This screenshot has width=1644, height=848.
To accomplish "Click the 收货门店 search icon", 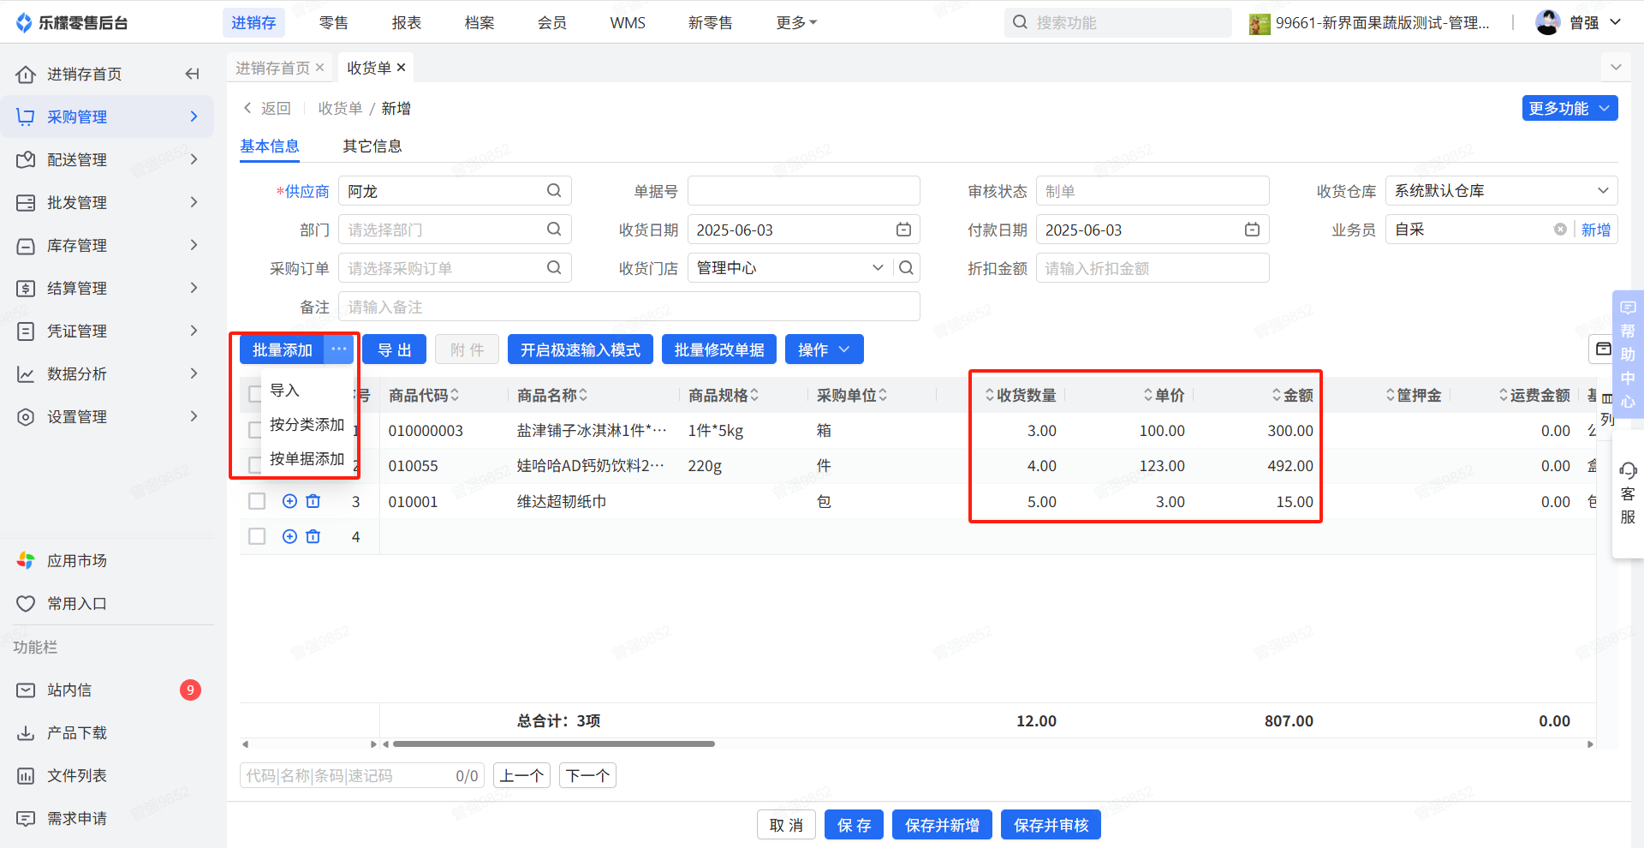I will (906, 267).
